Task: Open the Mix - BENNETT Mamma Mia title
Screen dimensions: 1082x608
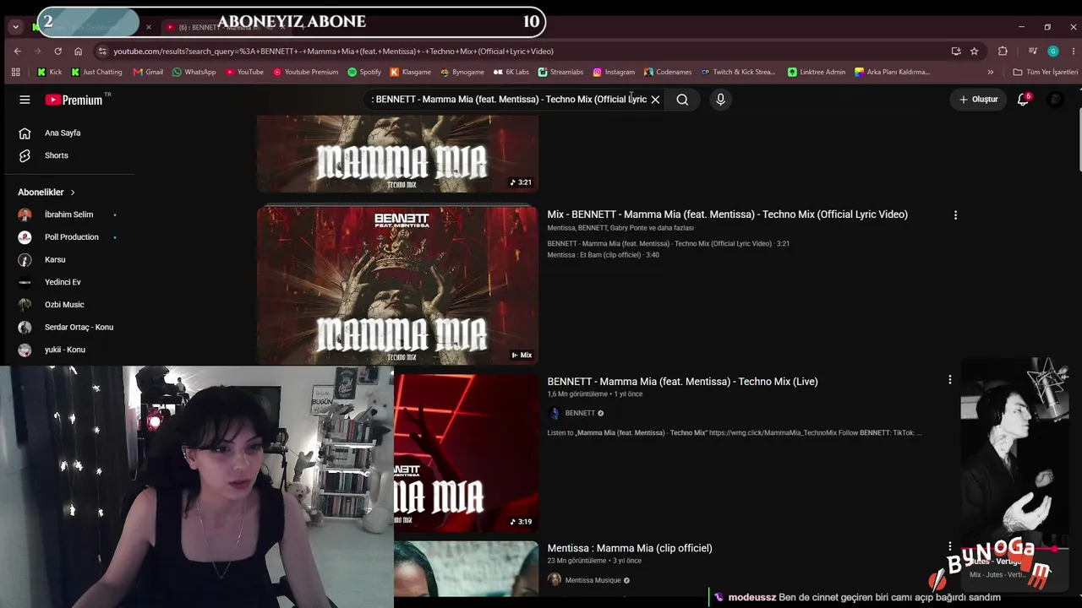Action: click(x=727, y=214)
